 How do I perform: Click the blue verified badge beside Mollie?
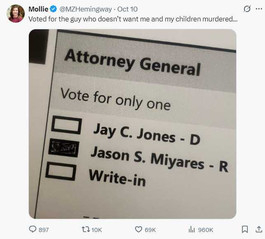tap(53, 9)
